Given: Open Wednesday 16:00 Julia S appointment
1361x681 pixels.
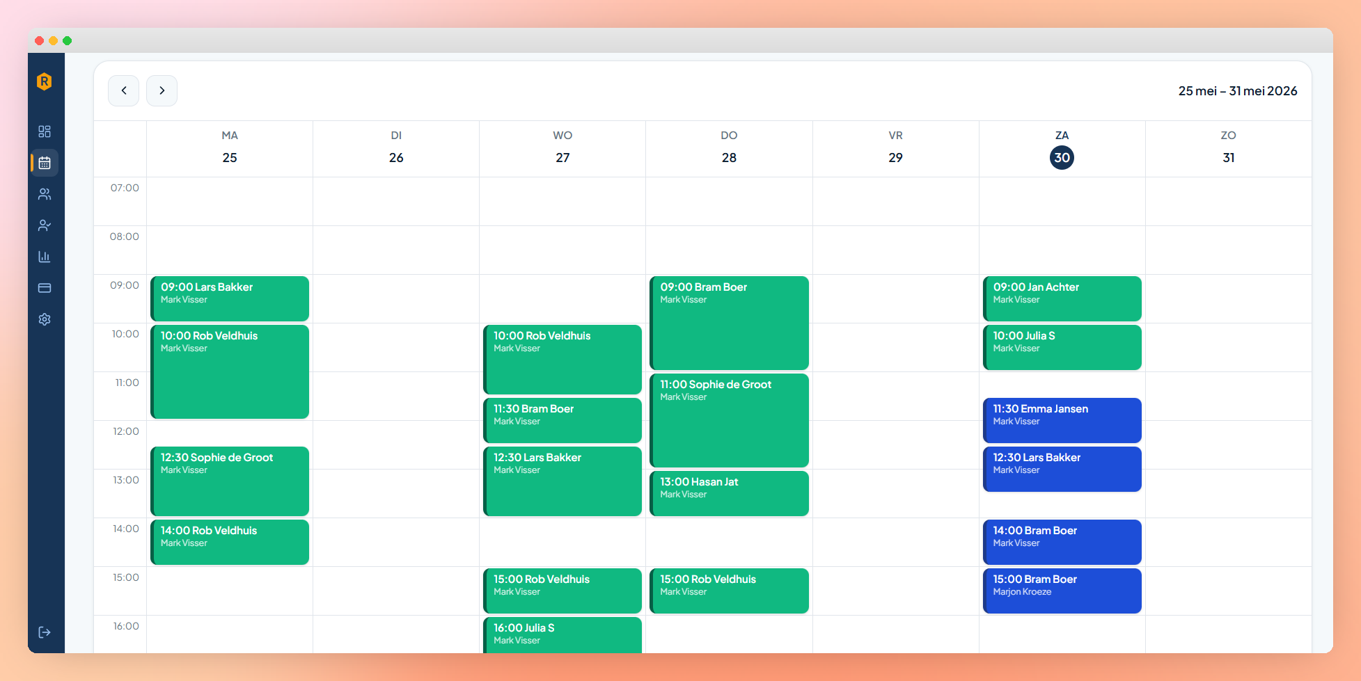Looking at the screenshot, I should click(x=563, y=635).
